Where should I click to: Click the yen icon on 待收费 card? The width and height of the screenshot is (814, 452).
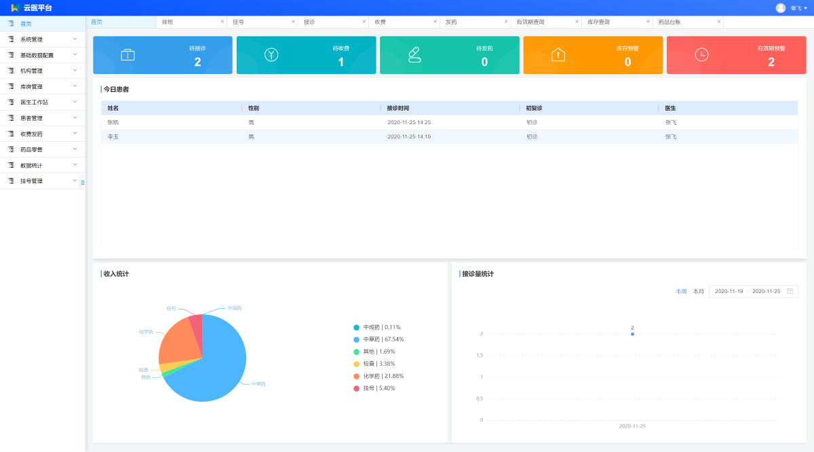[271, 55]
